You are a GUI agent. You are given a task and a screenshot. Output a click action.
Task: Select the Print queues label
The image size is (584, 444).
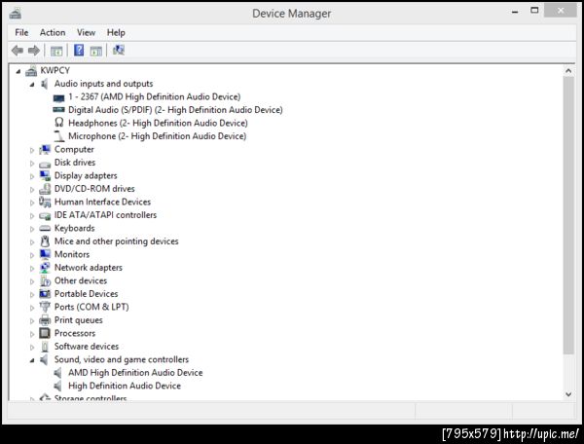pos(78,320)
